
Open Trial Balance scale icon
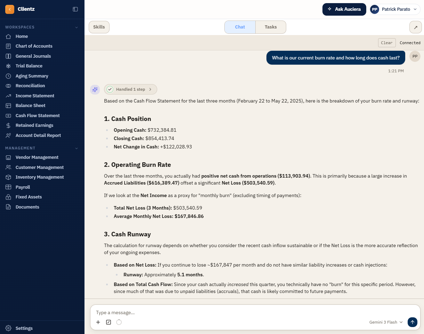pyautogui.click(x=9, y=66)
